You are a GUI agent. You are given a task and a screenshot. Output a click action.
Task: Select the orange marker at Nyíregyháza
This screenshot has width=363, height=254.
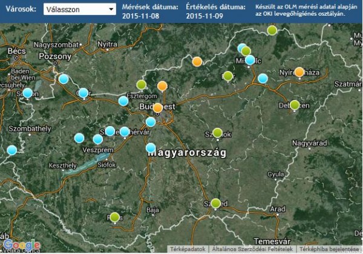click(299, 72)
